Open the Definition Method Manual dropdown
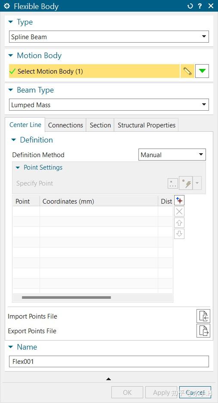Viewport: 218px width, 403px height. pyautogui.click(x=172, y=155)
